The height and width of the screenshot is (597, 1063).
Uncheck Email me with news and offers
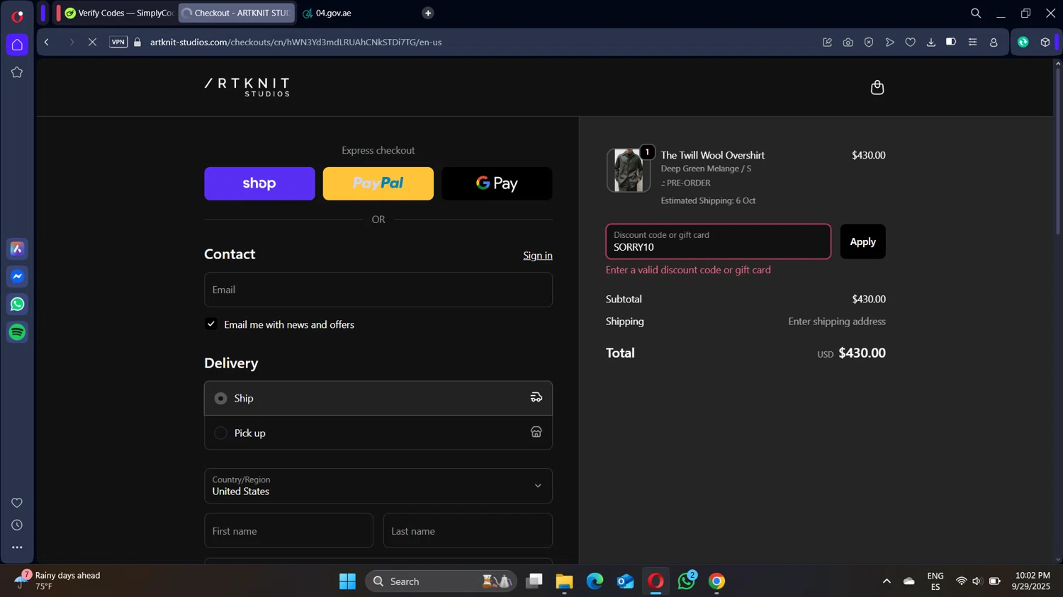tap(211, 324)
